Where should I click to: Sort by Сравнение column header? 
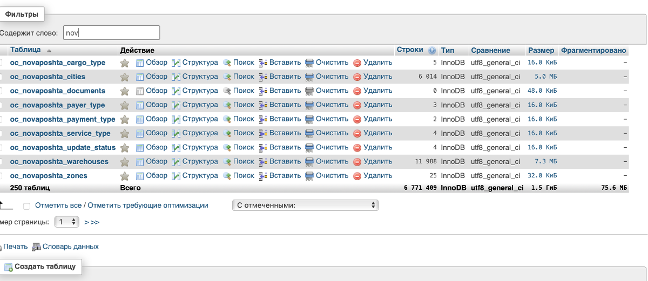pos(490,50)
